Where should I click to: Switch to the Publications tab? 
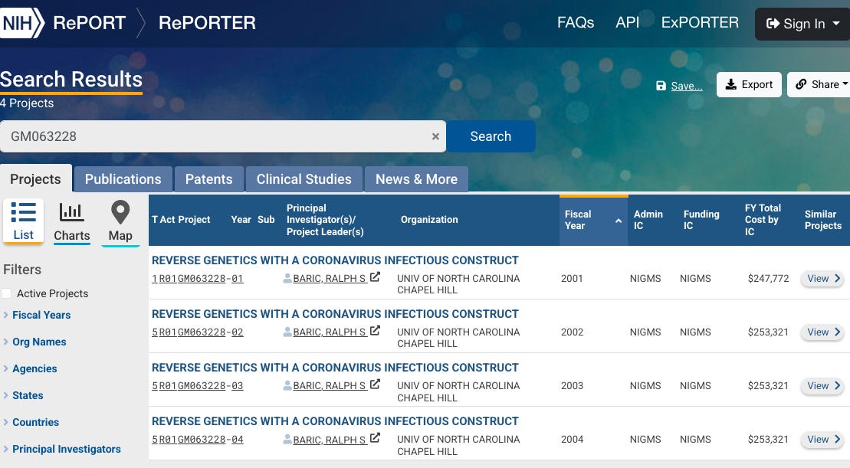coord(123,179)
